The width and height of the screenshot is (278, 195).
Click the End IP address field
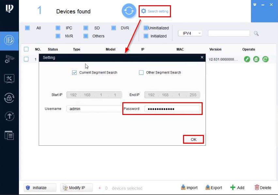[172, 95]
